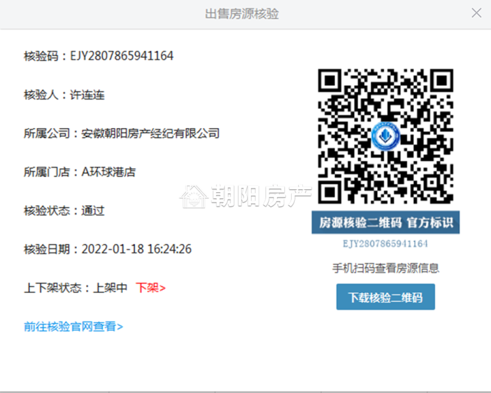Click the company name 安徽朝阳房产经纪有限公司
491x393 pixels.
click(150, 133)
